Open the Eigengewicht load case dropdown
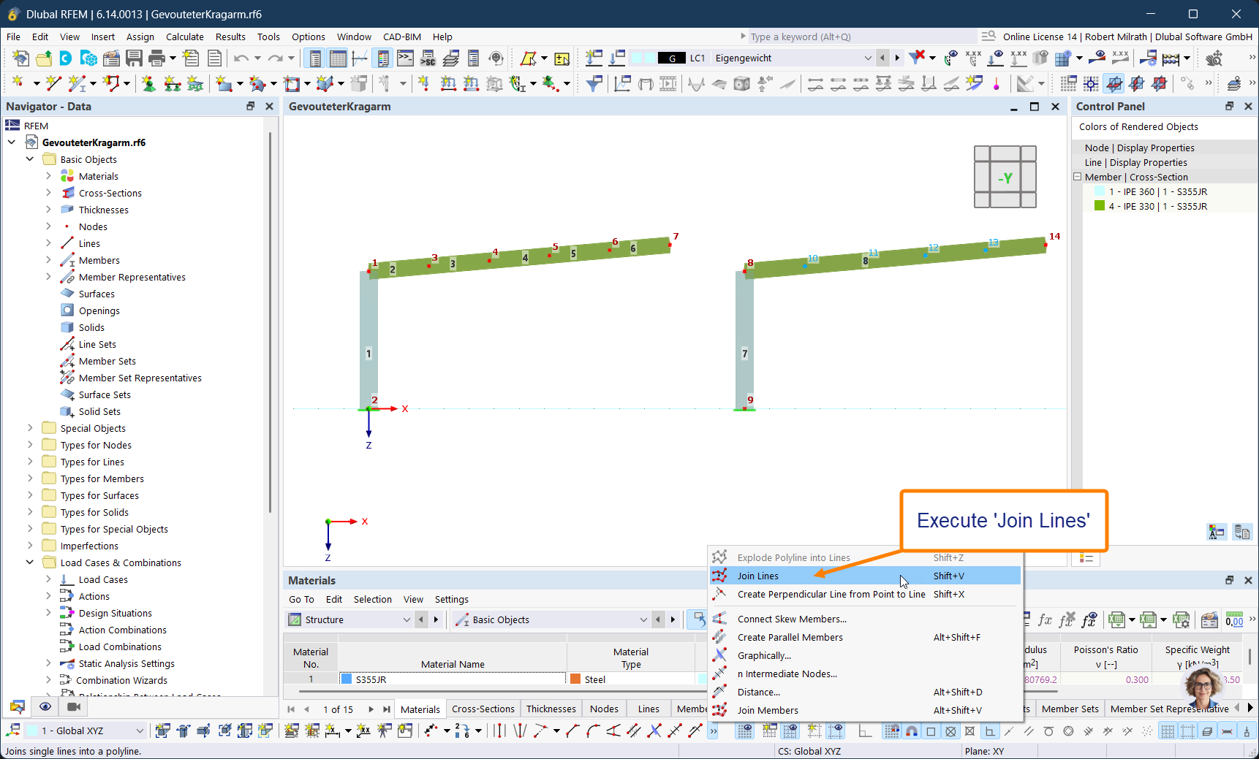The image size is (1259, 759). (x=868, y=58)
